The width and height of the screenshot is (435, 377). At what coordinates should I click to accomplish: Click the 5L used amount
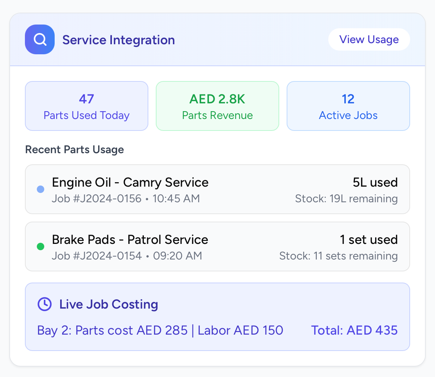point(375,183)
